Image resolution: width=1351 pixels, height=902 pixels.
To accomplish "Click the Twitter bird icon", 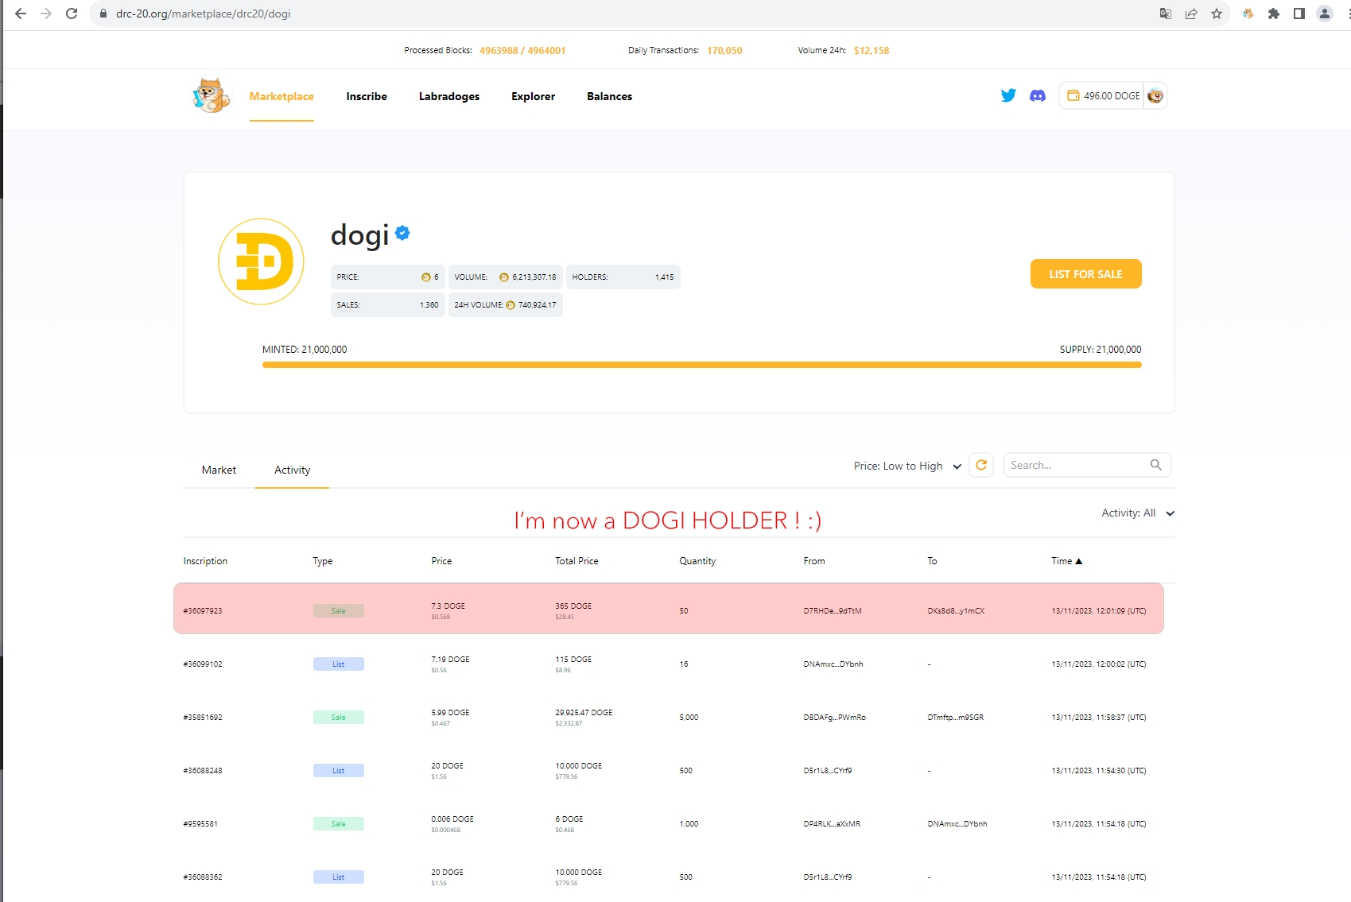I will [x=1008, y=95].
